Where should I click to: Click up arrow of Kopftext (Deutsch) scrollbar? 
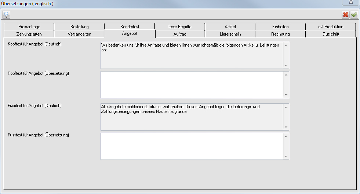point(286,45)
